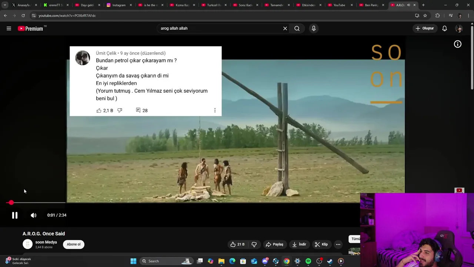Download the video with İndir
This screenshot has height=267, width=474.
coord(299,244)
